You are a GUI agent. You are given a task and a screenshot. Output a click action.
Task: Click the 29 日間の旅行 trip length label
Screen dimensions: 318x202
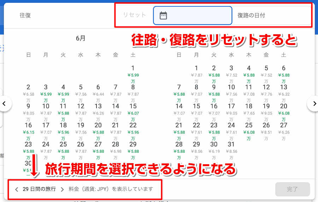(x=39, y=189)
